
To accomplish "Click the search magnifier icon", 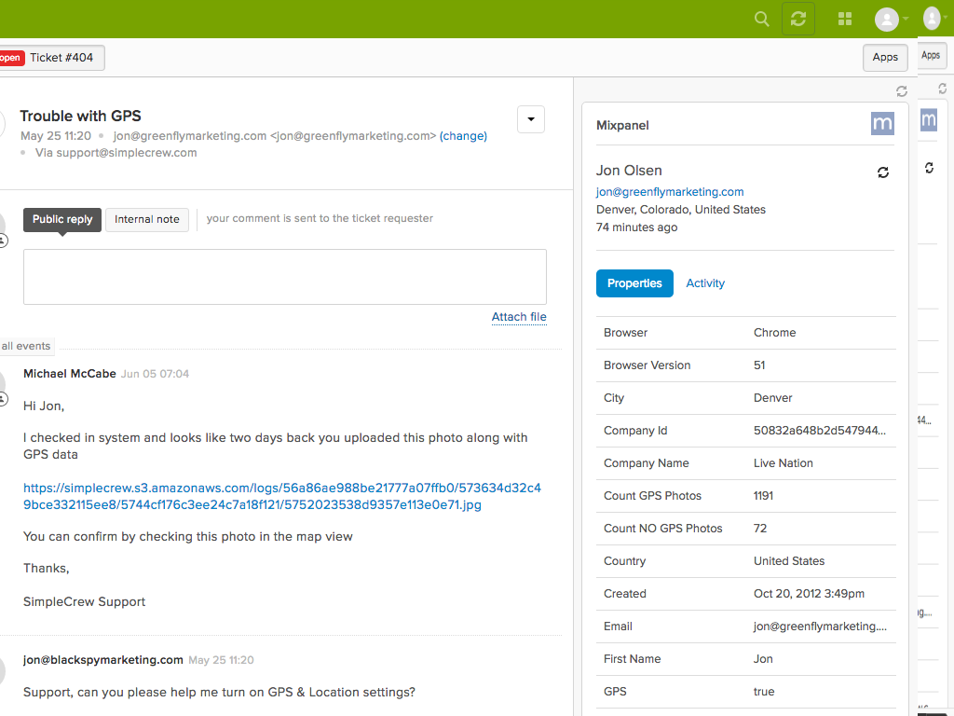I will (761, 19).
